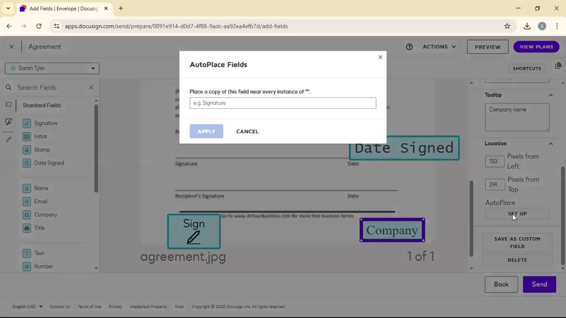Open the help question mark icon
The image size is (566, 318).
pyautogui.click(x=409, y=47)
